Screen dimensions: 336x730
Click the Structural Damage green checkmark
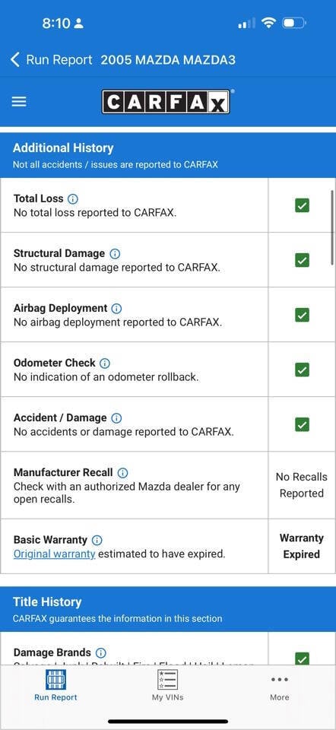coord(302,260)
